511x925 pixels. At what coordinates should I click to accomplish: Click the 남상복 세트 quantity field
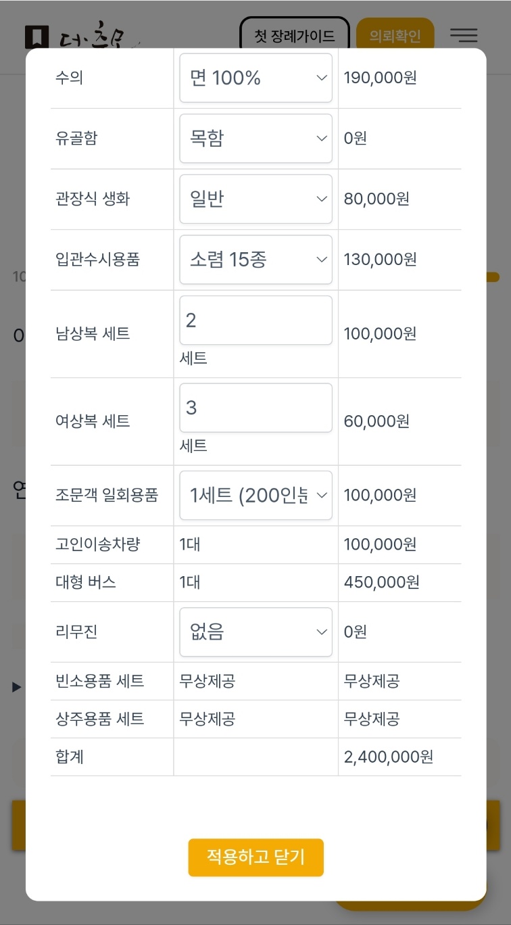pyautogui.click(x=255, y=321)
